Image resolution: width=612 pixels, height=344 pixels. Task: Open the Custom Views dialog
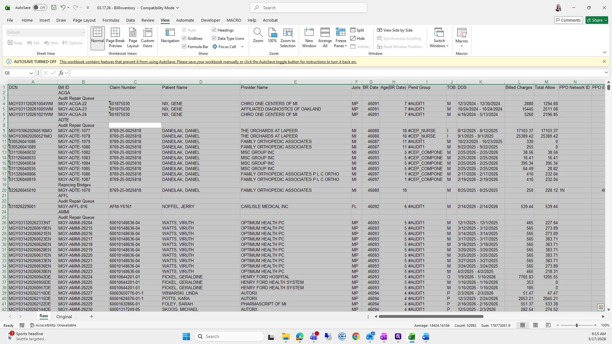point(147,38)
